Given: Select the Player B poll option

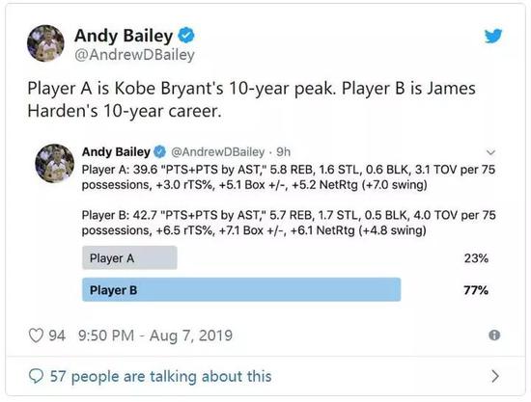Looking at the screenshot, I should pyautogui.click(x=241, y=290).
